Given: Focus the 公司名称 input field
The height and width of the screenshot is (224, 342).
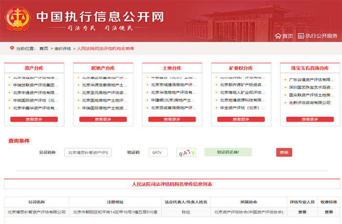Looking at the screenshot, I should coord(88,153).
